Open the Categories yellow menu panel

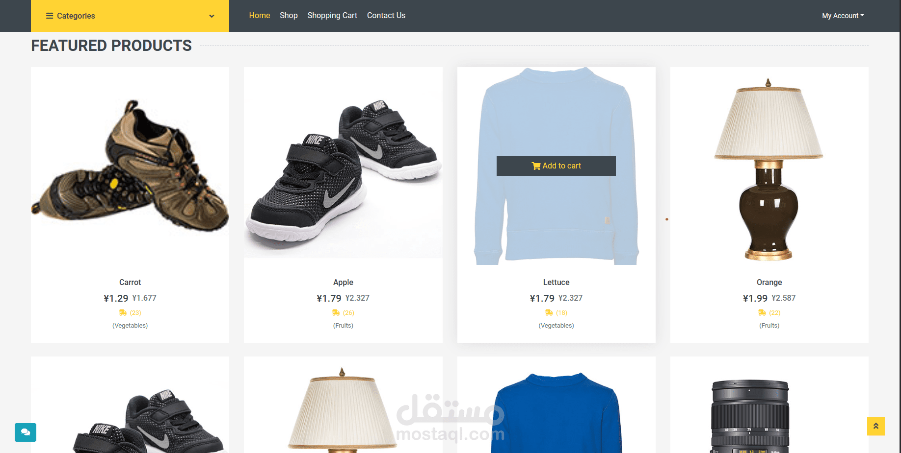point(130,16)
